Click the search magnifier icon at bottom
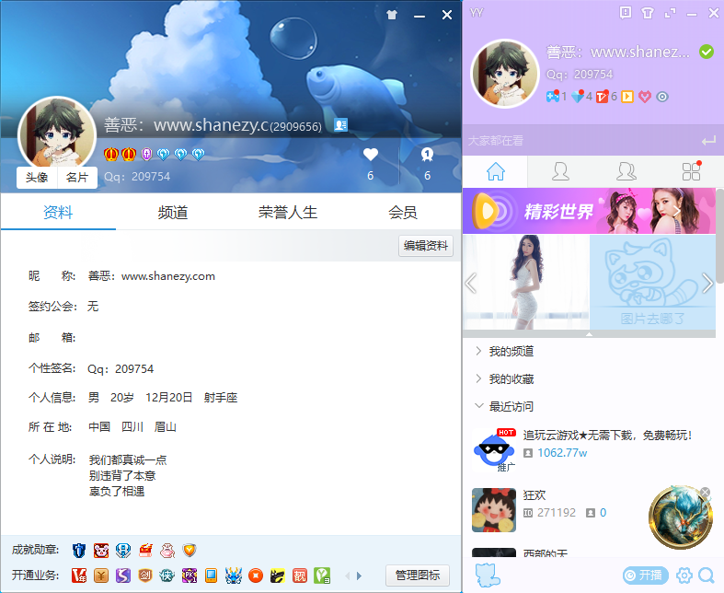 tap(707, 576)
